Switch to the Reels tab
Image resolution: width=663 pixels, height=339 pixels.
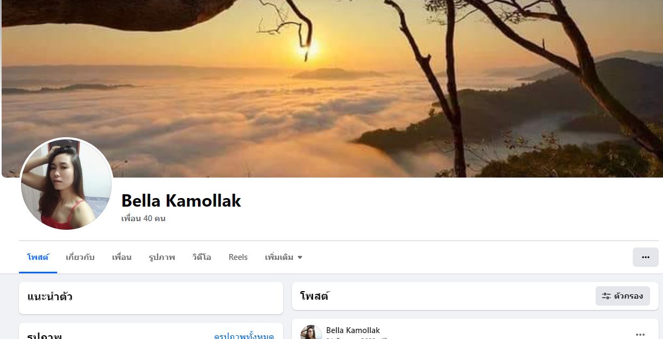238,257
